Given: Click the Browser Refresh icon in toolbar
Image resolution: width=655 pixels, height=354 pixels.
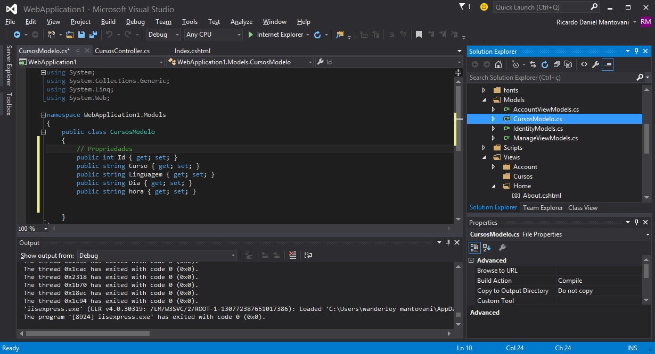Looking at the screenshot, I should (x=317, y=35).
